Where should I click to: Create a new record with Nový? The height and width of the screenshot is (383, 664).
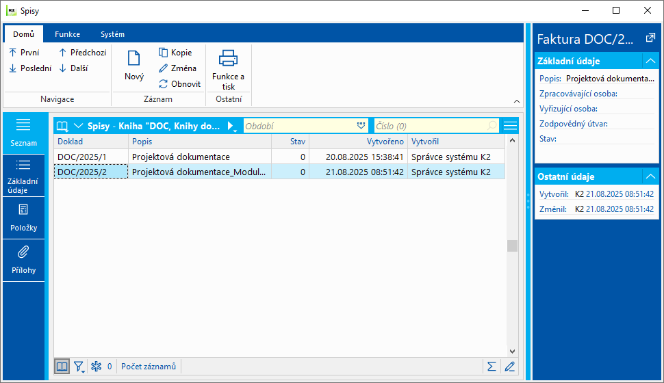133,65
